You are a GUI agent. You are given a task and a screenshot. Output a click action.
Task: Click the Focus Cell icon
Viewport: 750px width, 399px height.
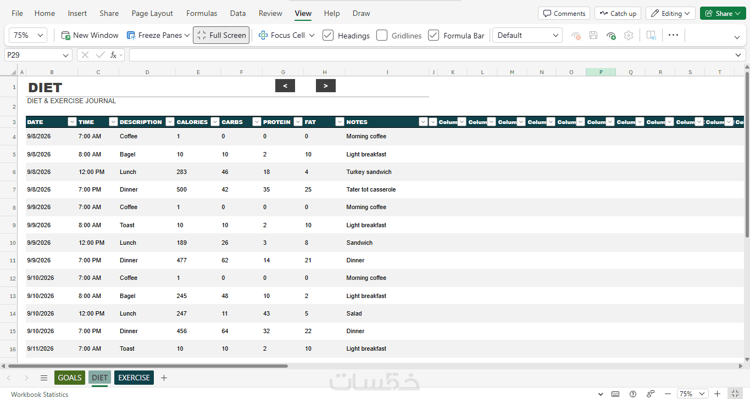[263, 35]
